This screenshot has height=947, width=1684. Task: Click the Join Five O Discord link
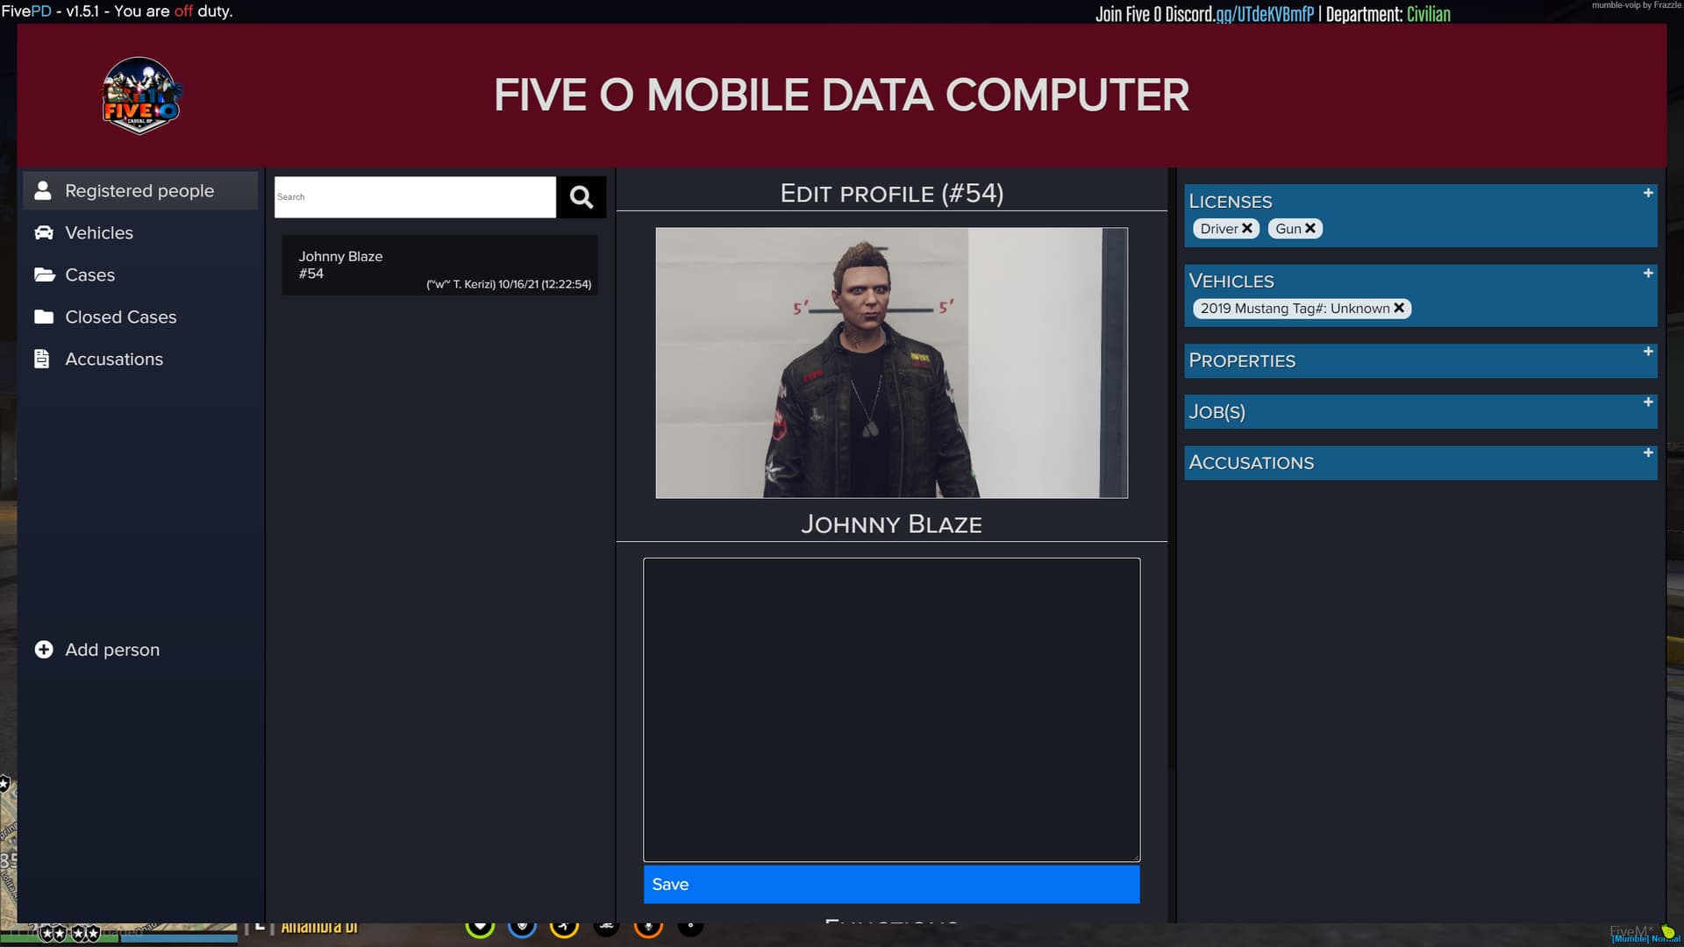click(1203, 13)
